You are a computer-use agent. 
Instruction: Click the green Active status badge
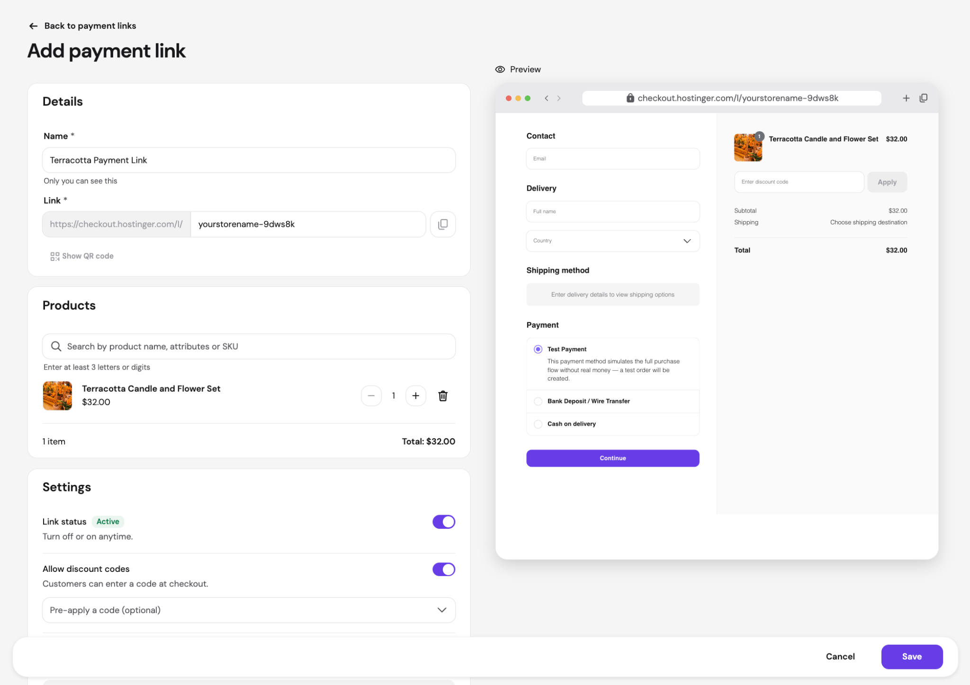click(108, 522)
